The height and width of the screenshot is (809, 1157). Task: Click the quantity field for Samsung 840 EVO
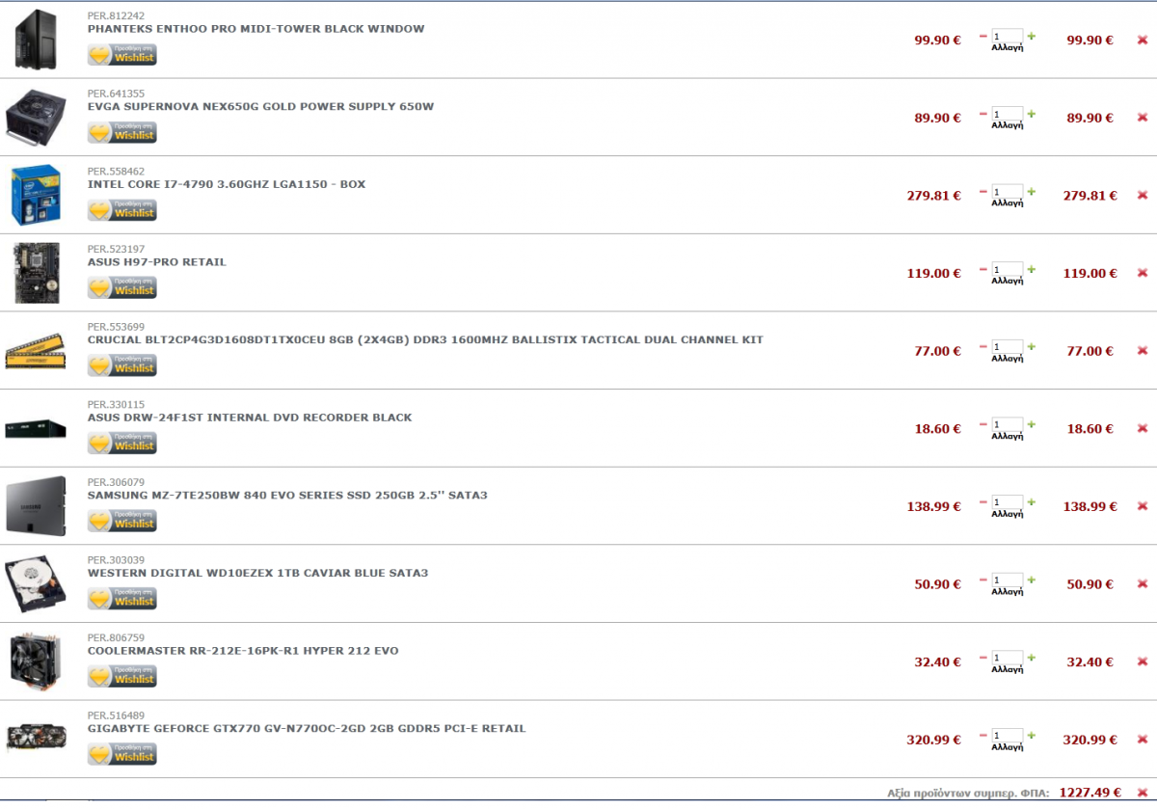tap(1007, 502)
